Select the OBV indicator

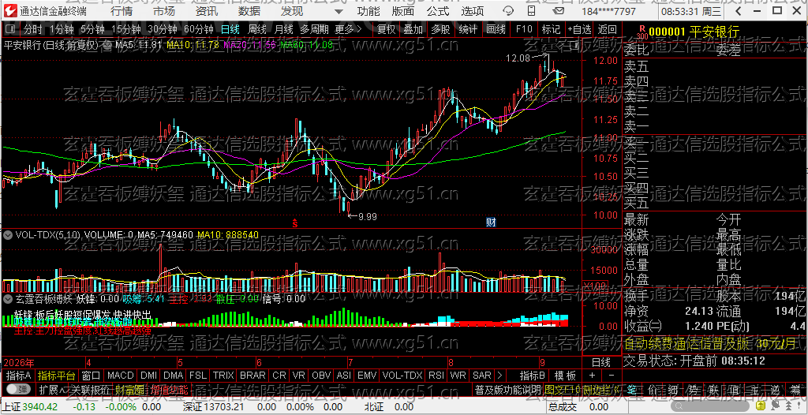coord(321,376)
